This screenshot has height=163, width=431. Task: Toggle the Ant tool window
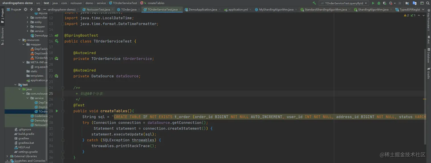tap(428, 39)
